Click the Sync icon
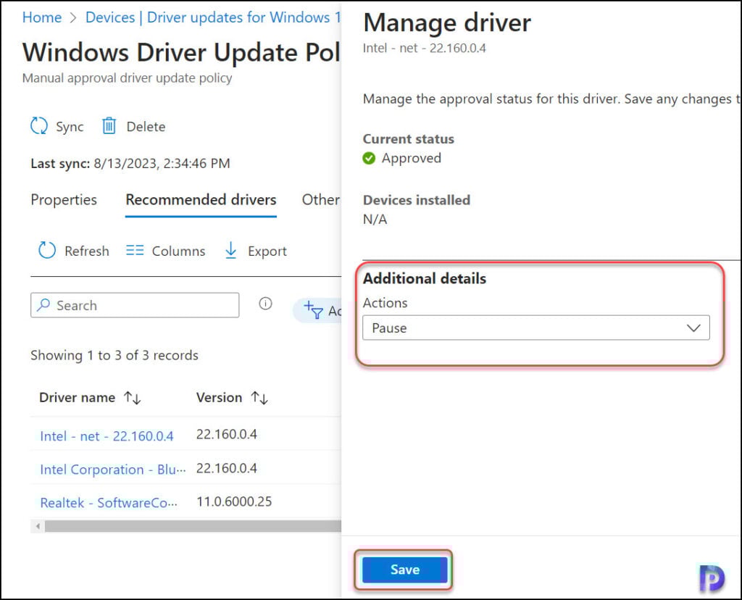 pyautogui.click(x=39, y=126)
